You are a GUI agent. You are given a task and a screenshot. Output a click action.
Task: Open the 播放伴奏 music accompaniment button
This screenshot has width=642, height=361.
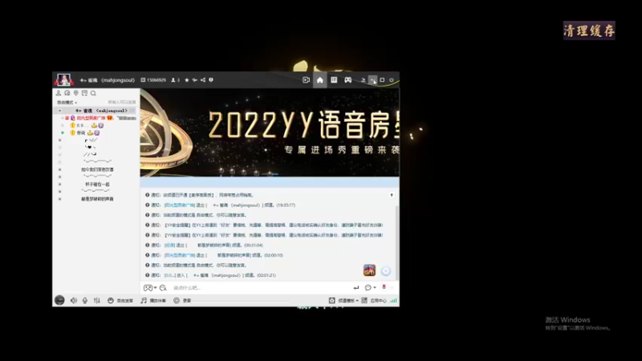coord(153,300)
